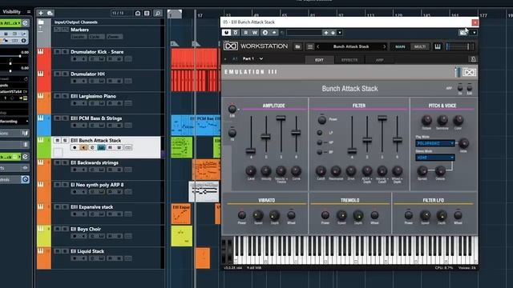Click the Pitch Octave knob
The height and width of the screenshot is (288, 513).
click(x=426, y=121)
